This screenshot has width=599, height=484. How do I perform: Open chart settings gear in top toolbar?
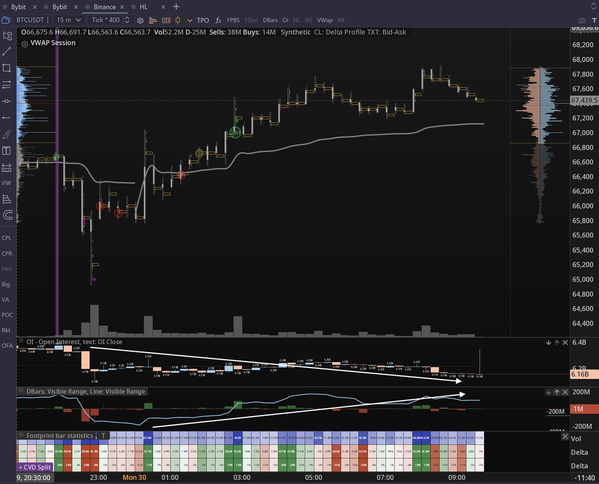pos(140,20)
